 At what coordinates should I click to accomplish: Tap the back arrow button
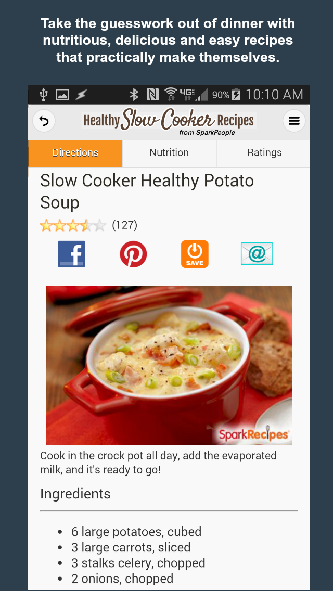pyautogui.click(x=44, y=121)
